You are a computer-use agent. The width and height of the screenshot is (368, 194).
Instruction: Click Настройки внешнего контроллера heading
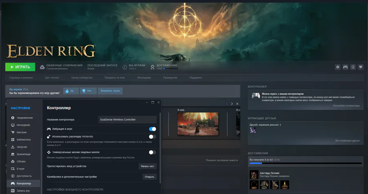coord(75,190)
